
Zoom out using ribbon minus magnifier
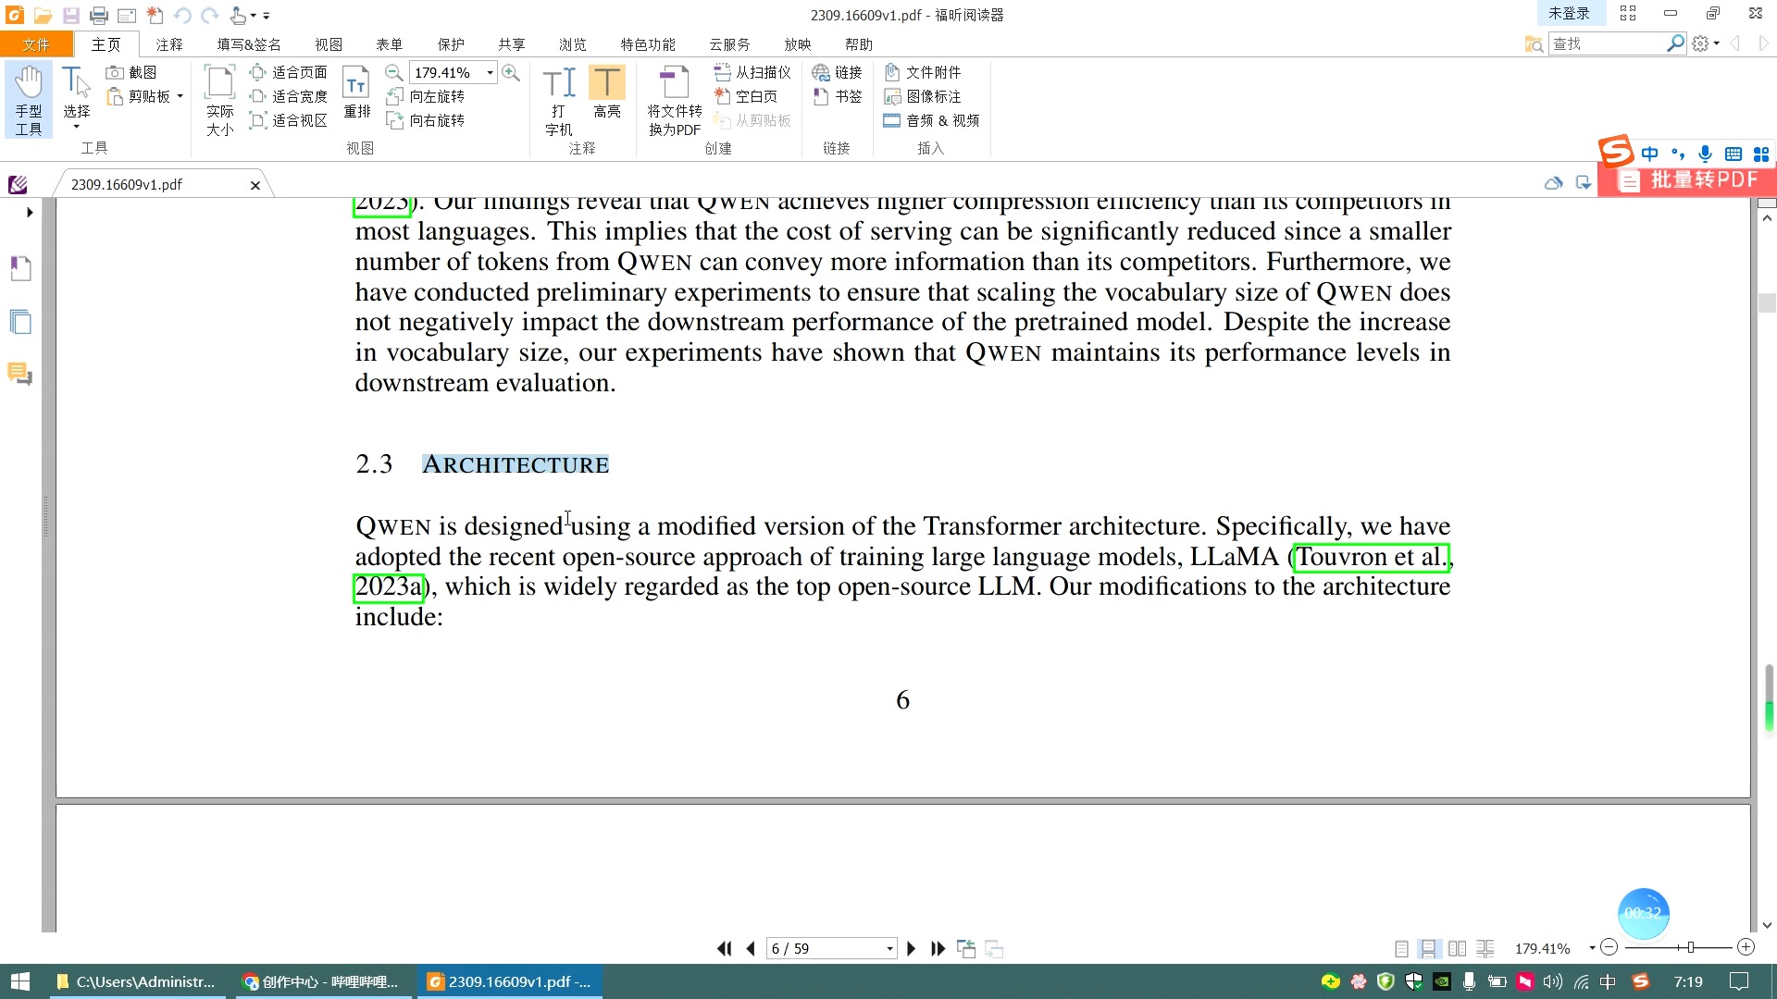click(x=393, y=72)
